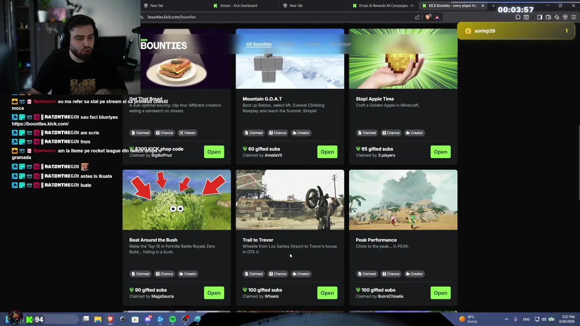Show hidden system tray icons chevron
This screenshot has width=580, height=326.
(506, 319)
